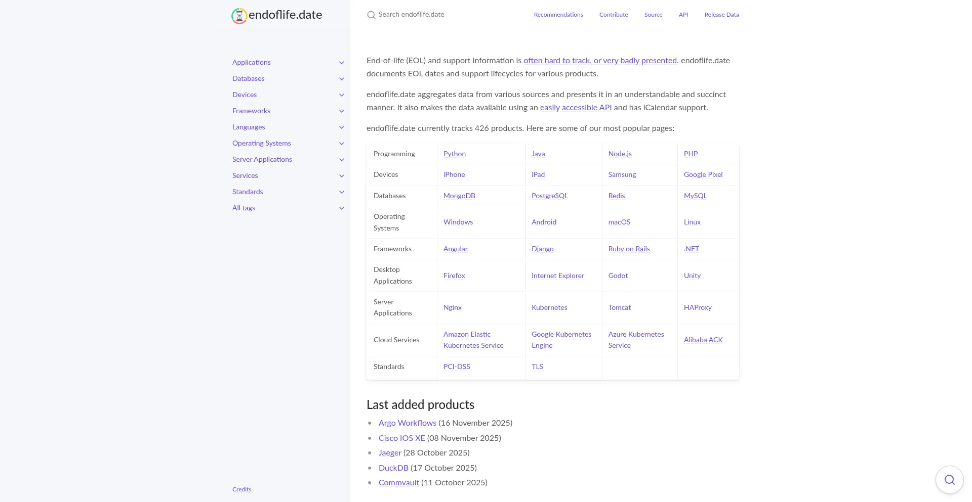The height and width of the screenshot is (502, 972).
Task: Expand the Applications sidebar chevron
Action: coord(342,63)
